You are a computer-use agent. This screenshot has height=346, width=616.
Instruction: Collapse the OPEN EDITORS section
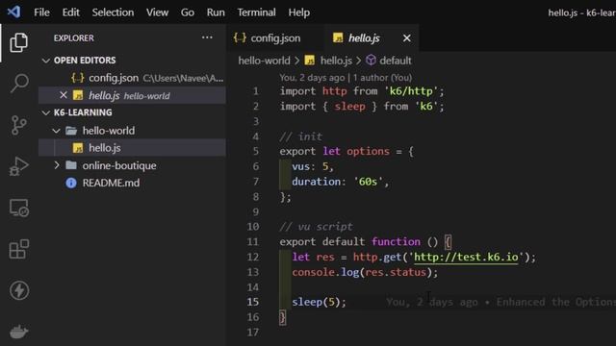tap(46, 61)
